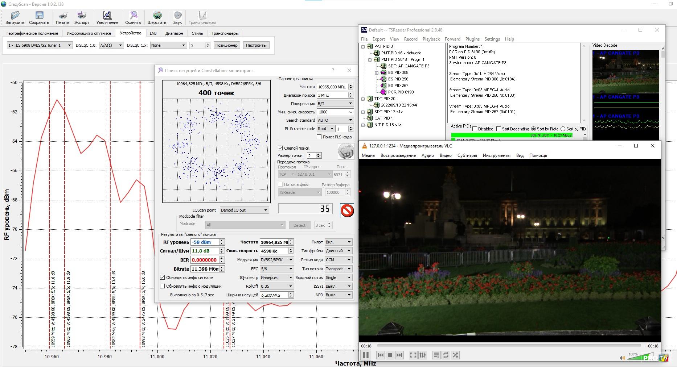The width and height of the screenshot is (677, 367).
Task: Click the Печать printer icon
Action: pyautogui.click(x=62, y=17)
